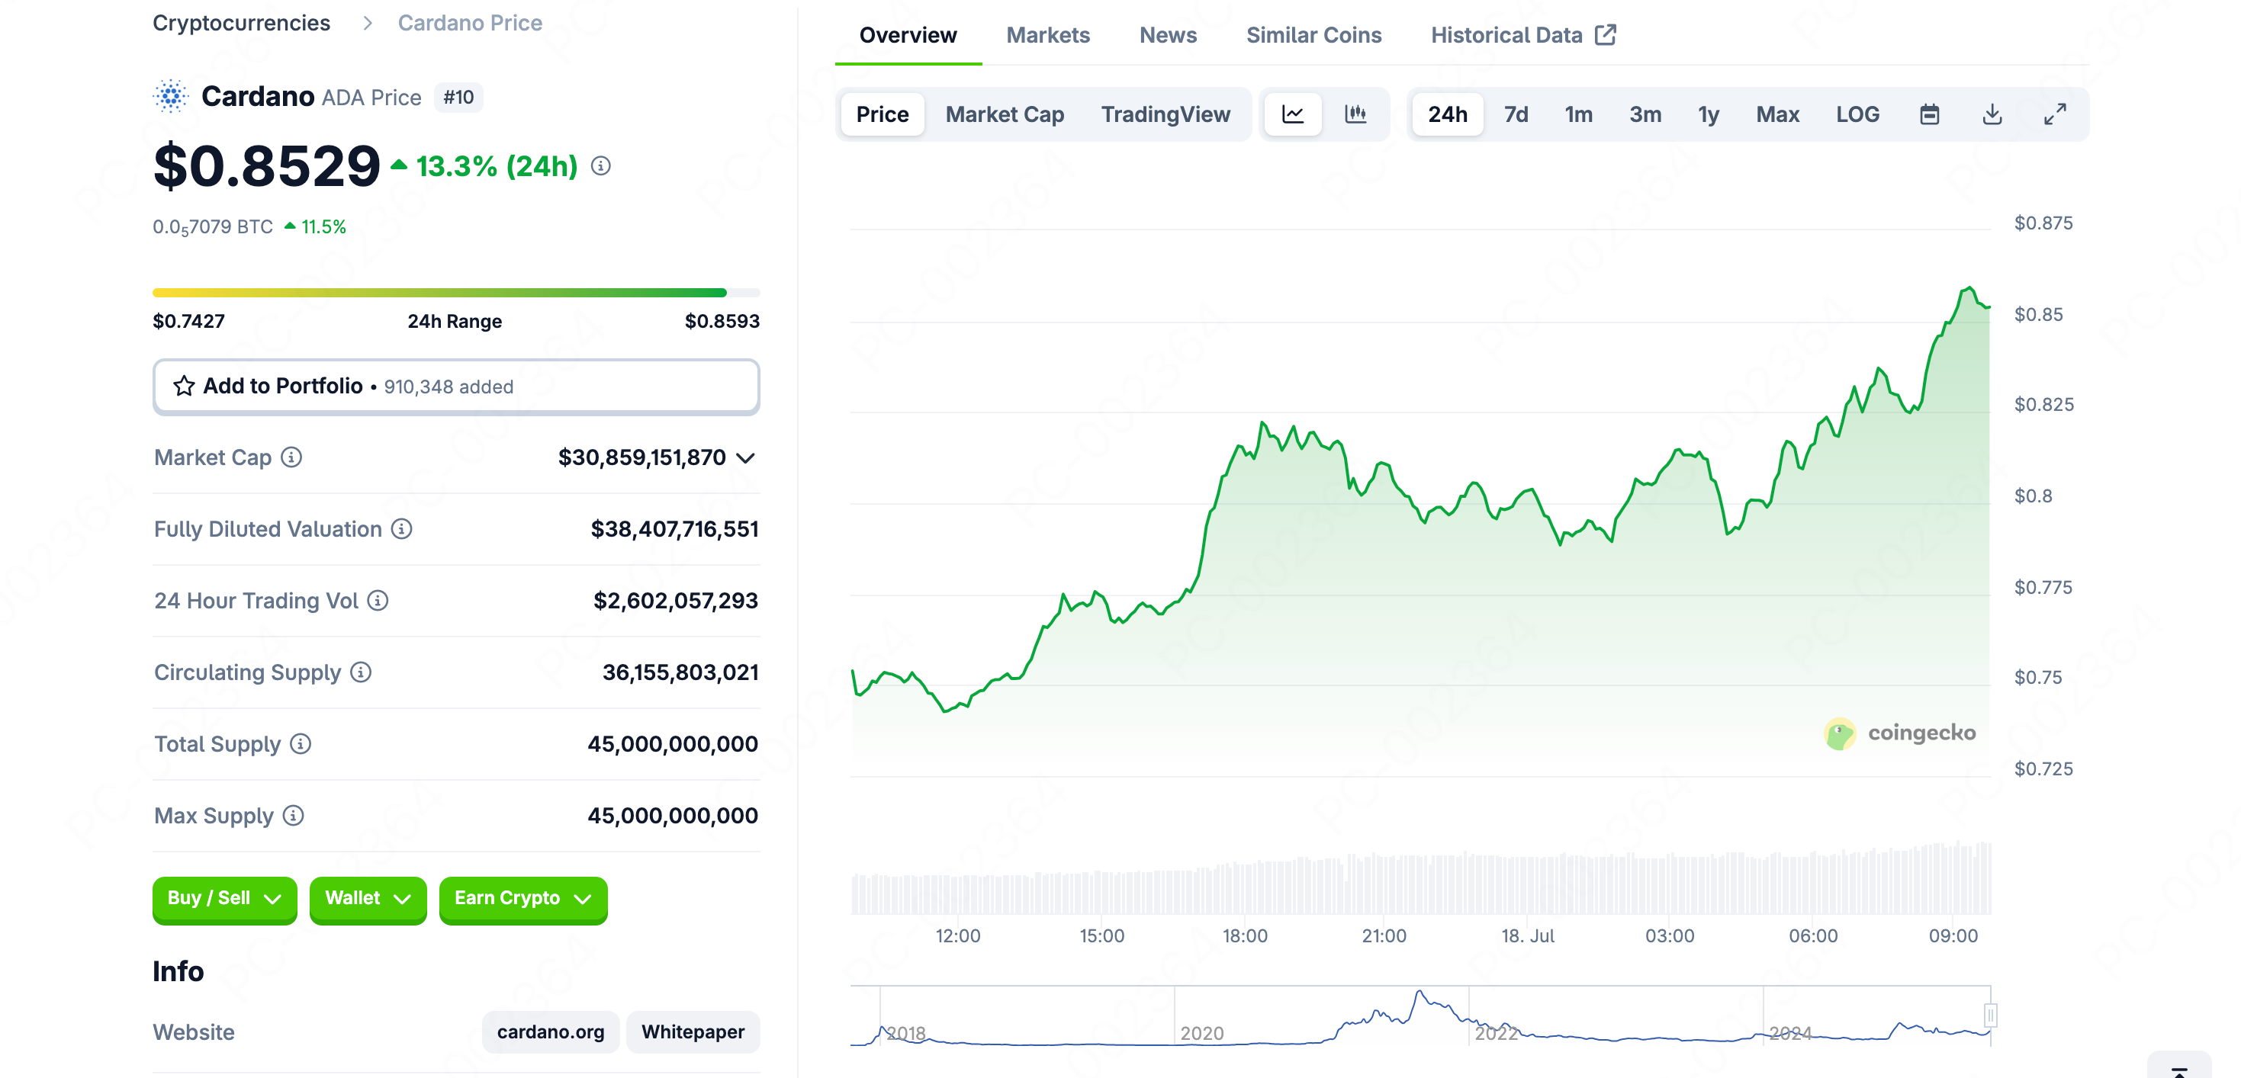
Task: Click the historical mini navigator chart
Action: pos(1420,1015)
